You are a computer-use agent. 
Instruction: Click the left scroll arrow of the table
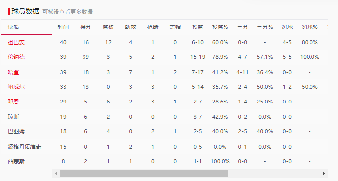(56, 174)
